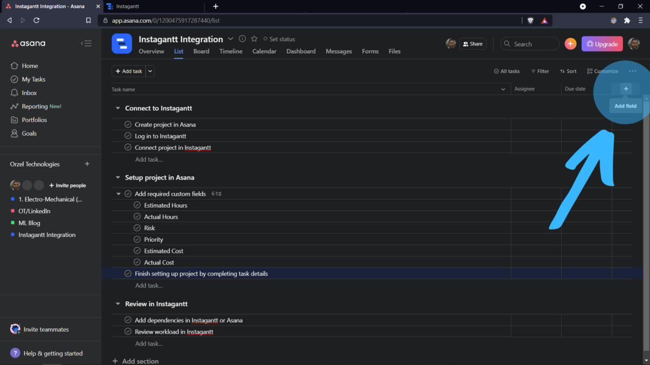Screen dimensions: 650x365
Task: Open the Calendar view tab
Action: (264, 51)
